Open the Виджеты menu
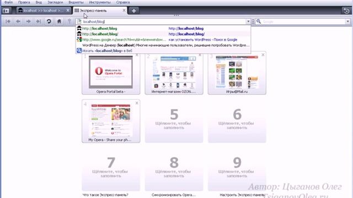The width and height of the screenshot is (353, 198). 76,2
